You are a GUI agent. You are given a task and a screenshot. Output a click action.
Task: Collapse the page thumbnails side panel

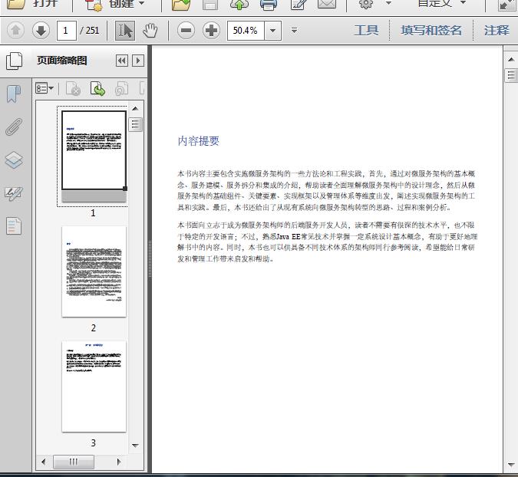[x=121, y=61]
